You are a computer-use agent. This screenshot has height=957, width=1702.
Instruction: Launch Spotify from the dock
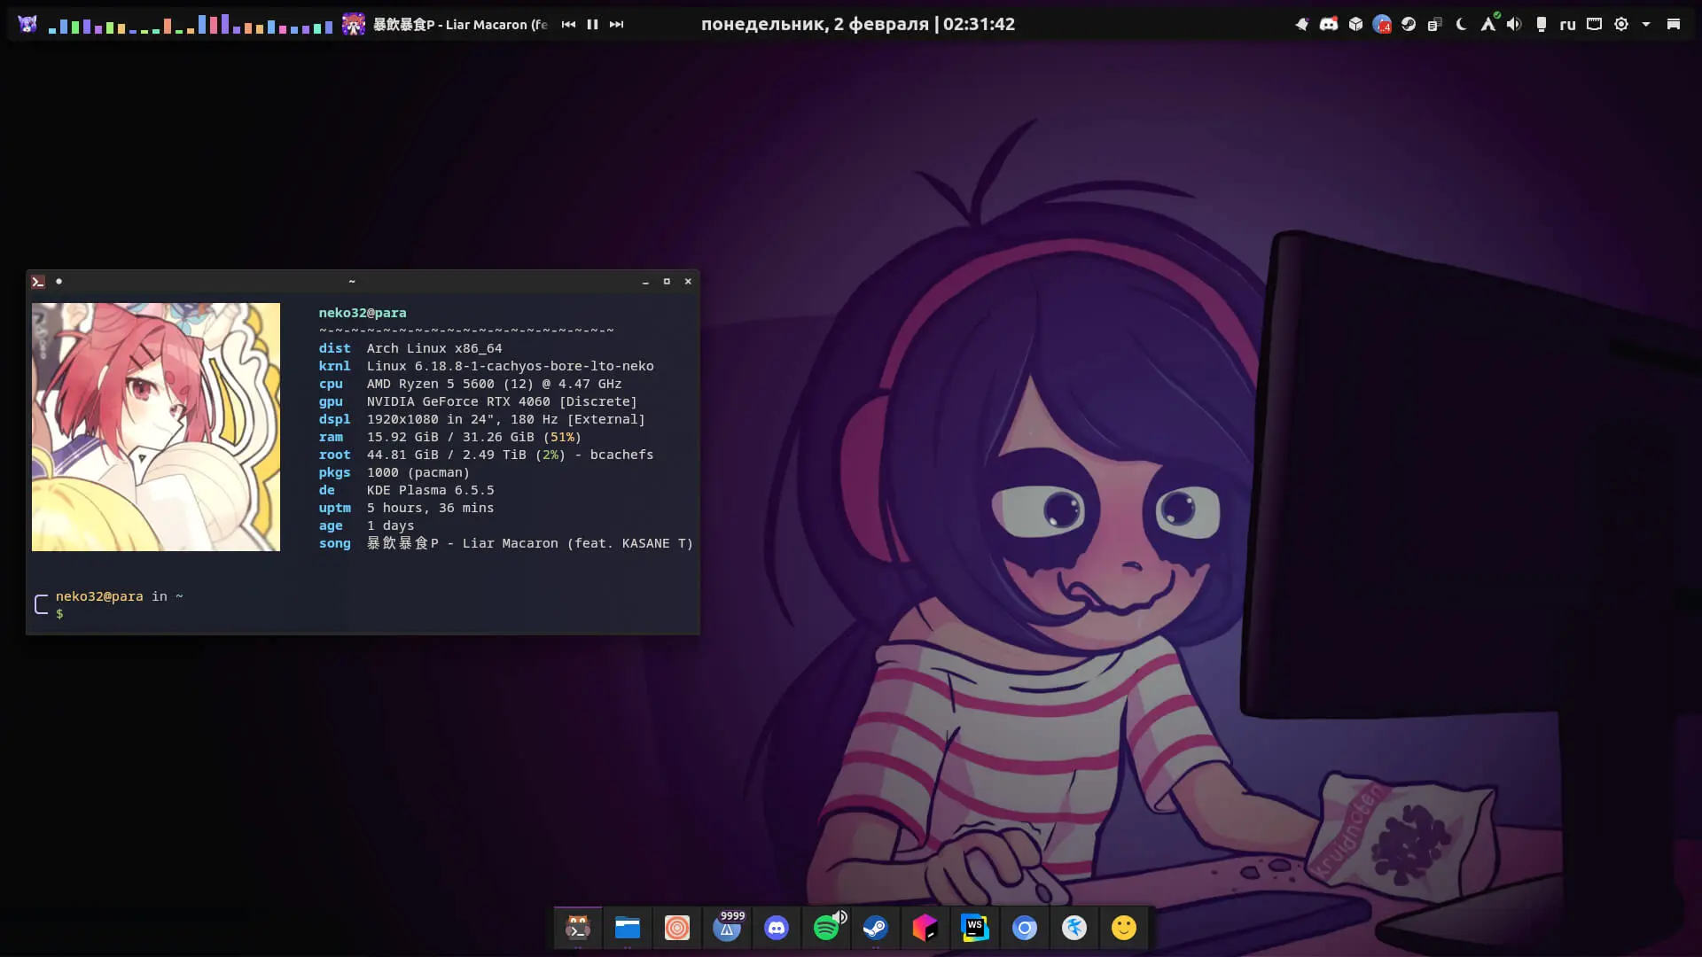pyautogui.click(x=826, y=929)
